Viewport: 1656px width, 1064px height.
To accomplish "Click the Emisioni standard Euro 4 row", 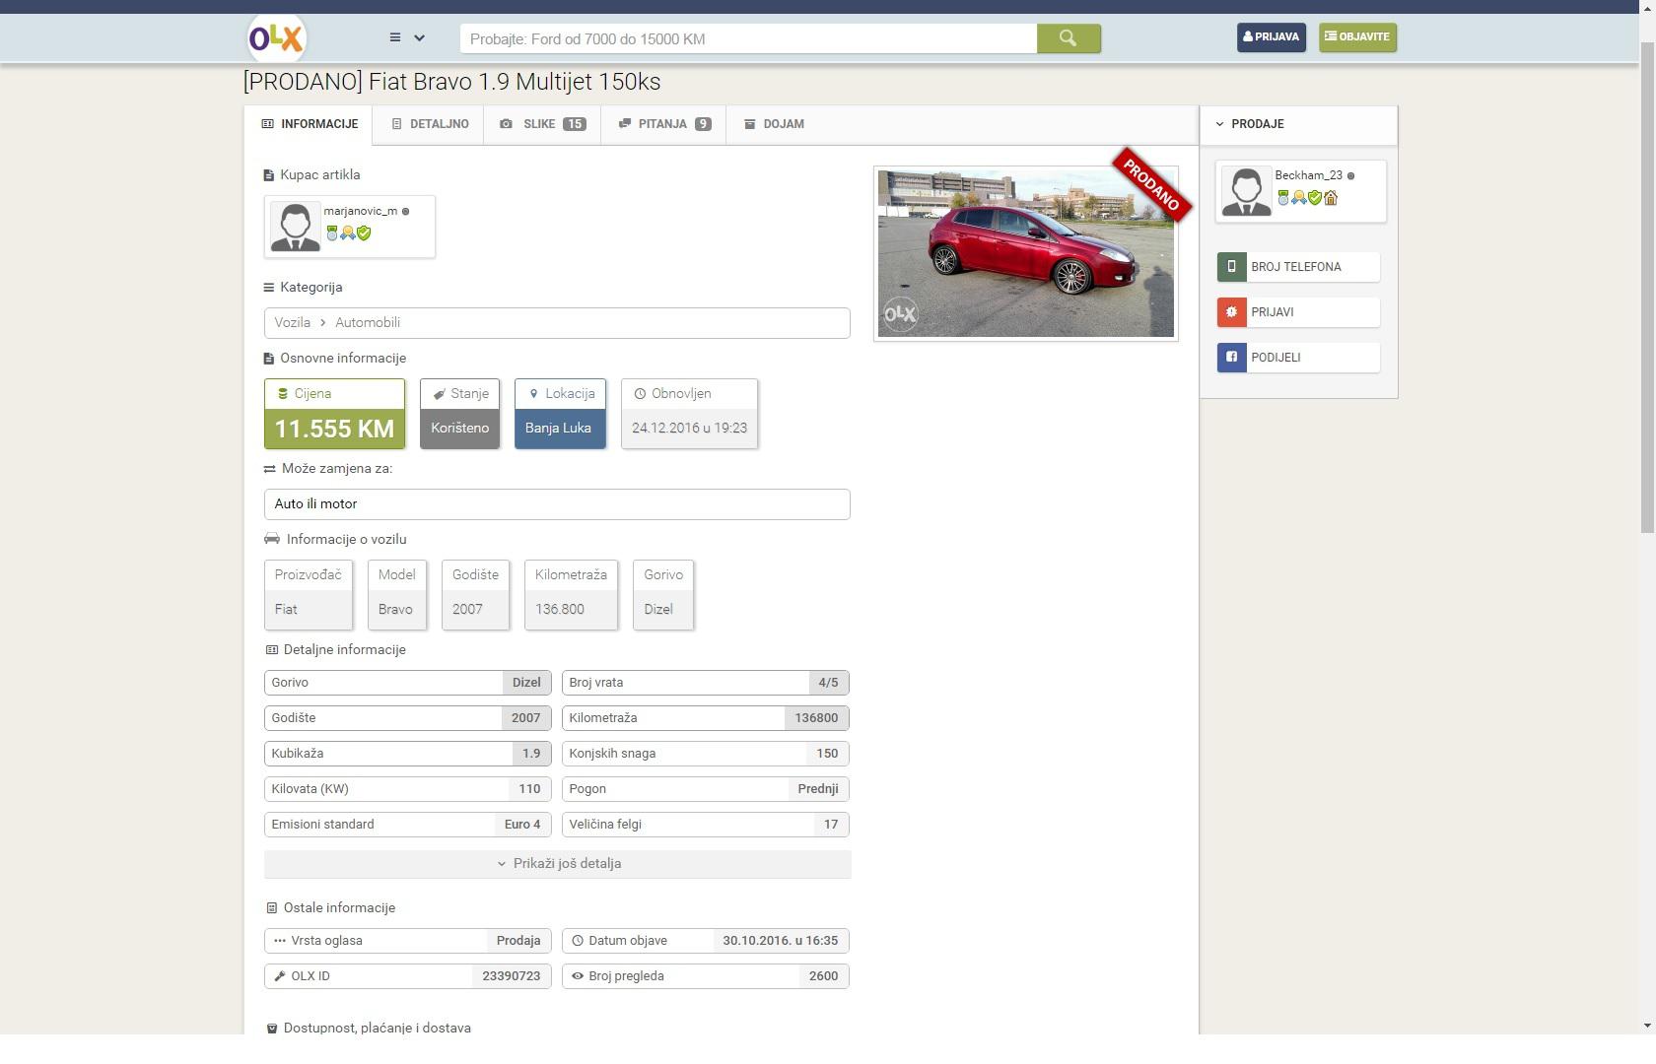I will [408, 825].
